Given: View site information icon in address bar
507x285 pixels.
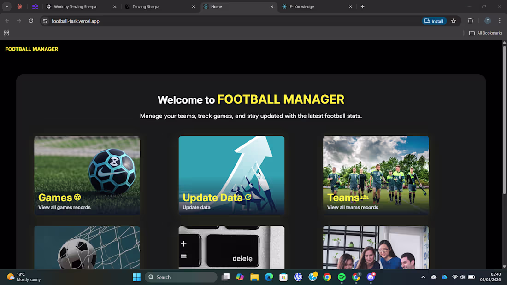Looking at the screenshot, I should (45, 21).
